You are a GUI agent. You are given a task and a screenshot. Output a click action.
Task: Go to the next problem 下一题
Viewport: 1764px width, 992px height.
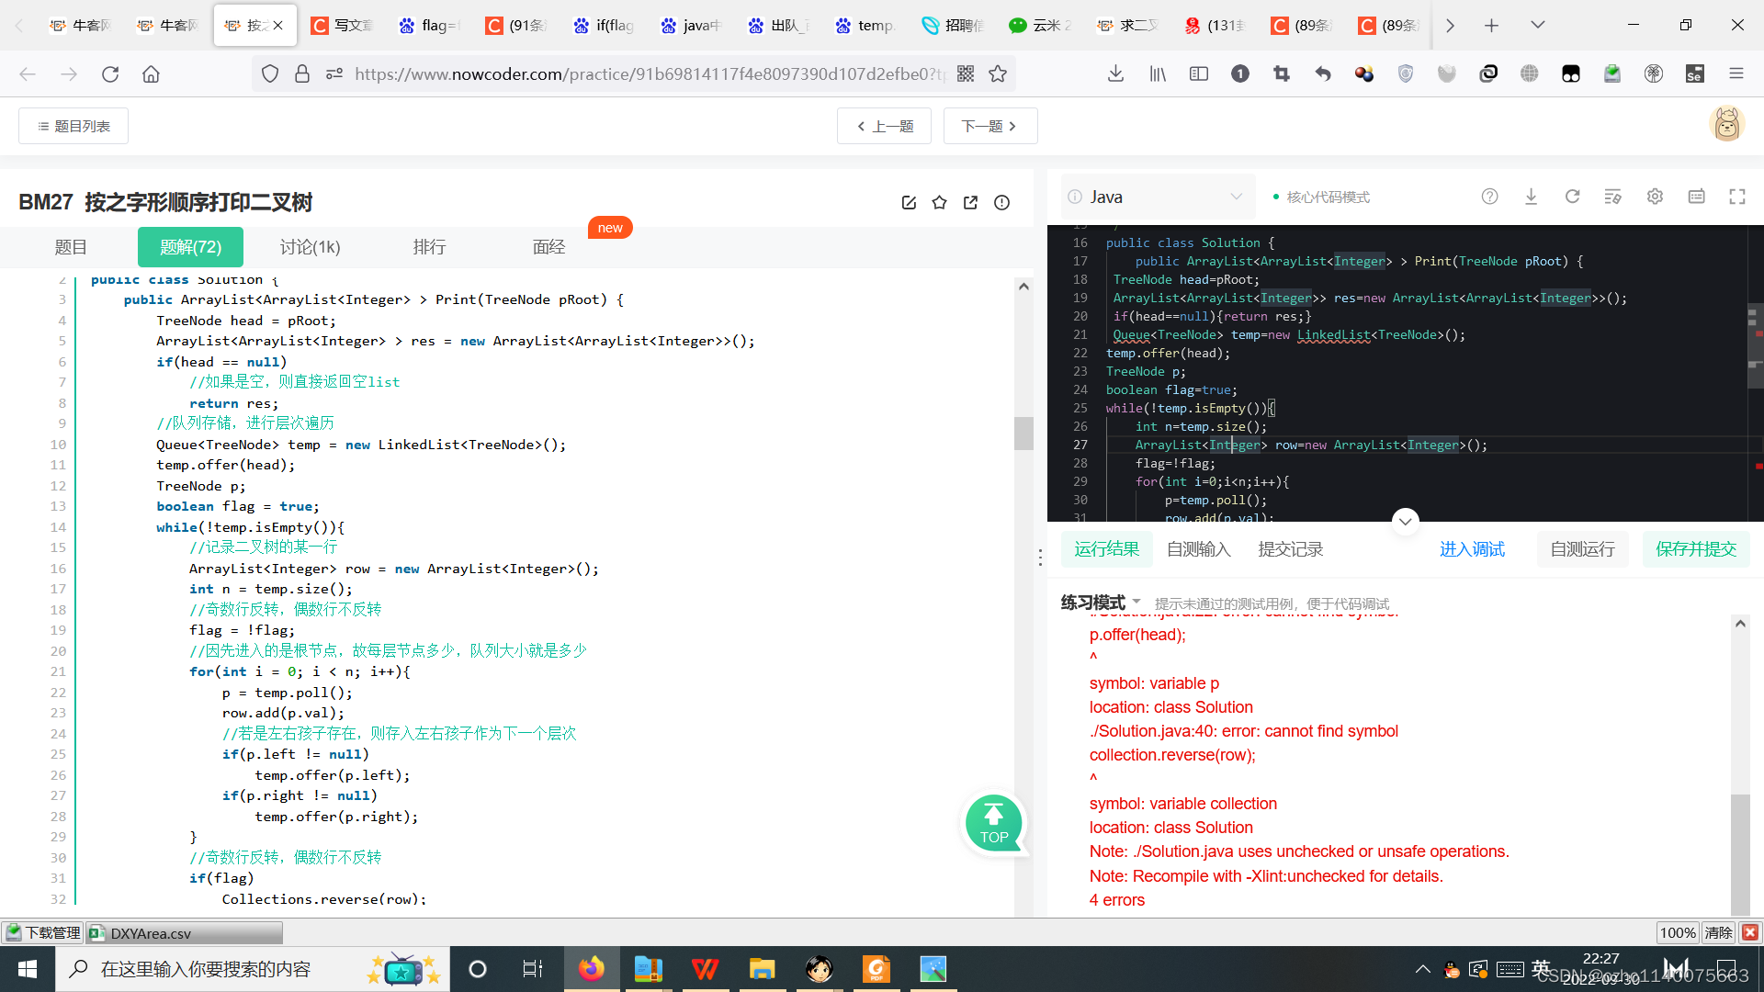990,126
